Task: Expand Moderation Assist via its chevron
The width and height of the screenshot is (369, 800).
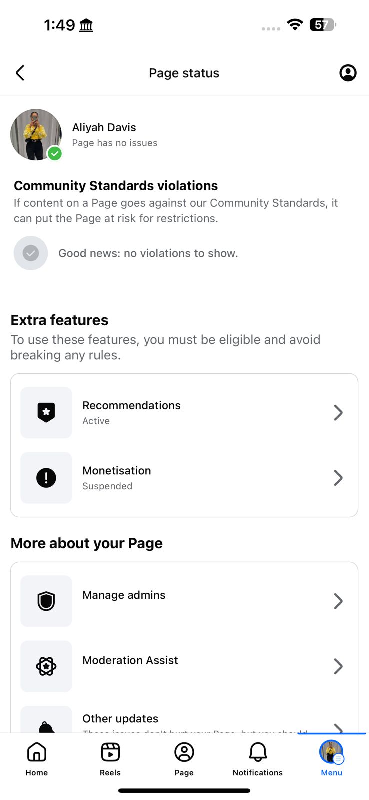Action: (x=338, y=666)
